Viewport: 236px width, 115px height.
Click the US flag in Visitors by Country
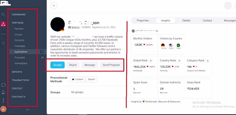click(171, 45)
